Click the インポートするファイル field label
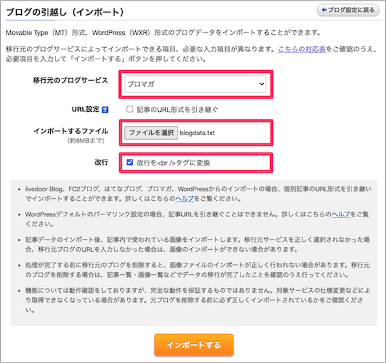Viewport: 386px width, 363px height. coord(71,131)
